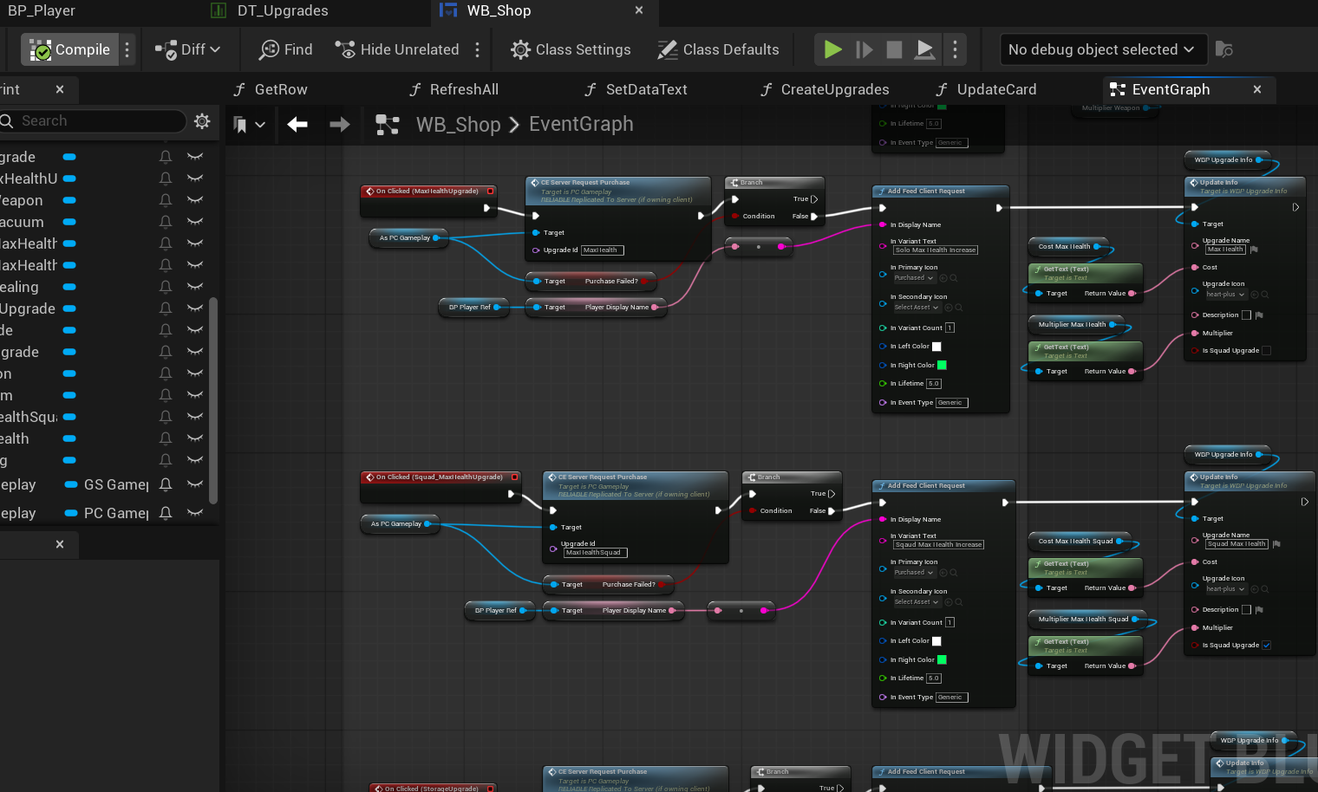Click bell icon for HealthSqu variable row
The image size is (1318, 792).
pos(166,417)
